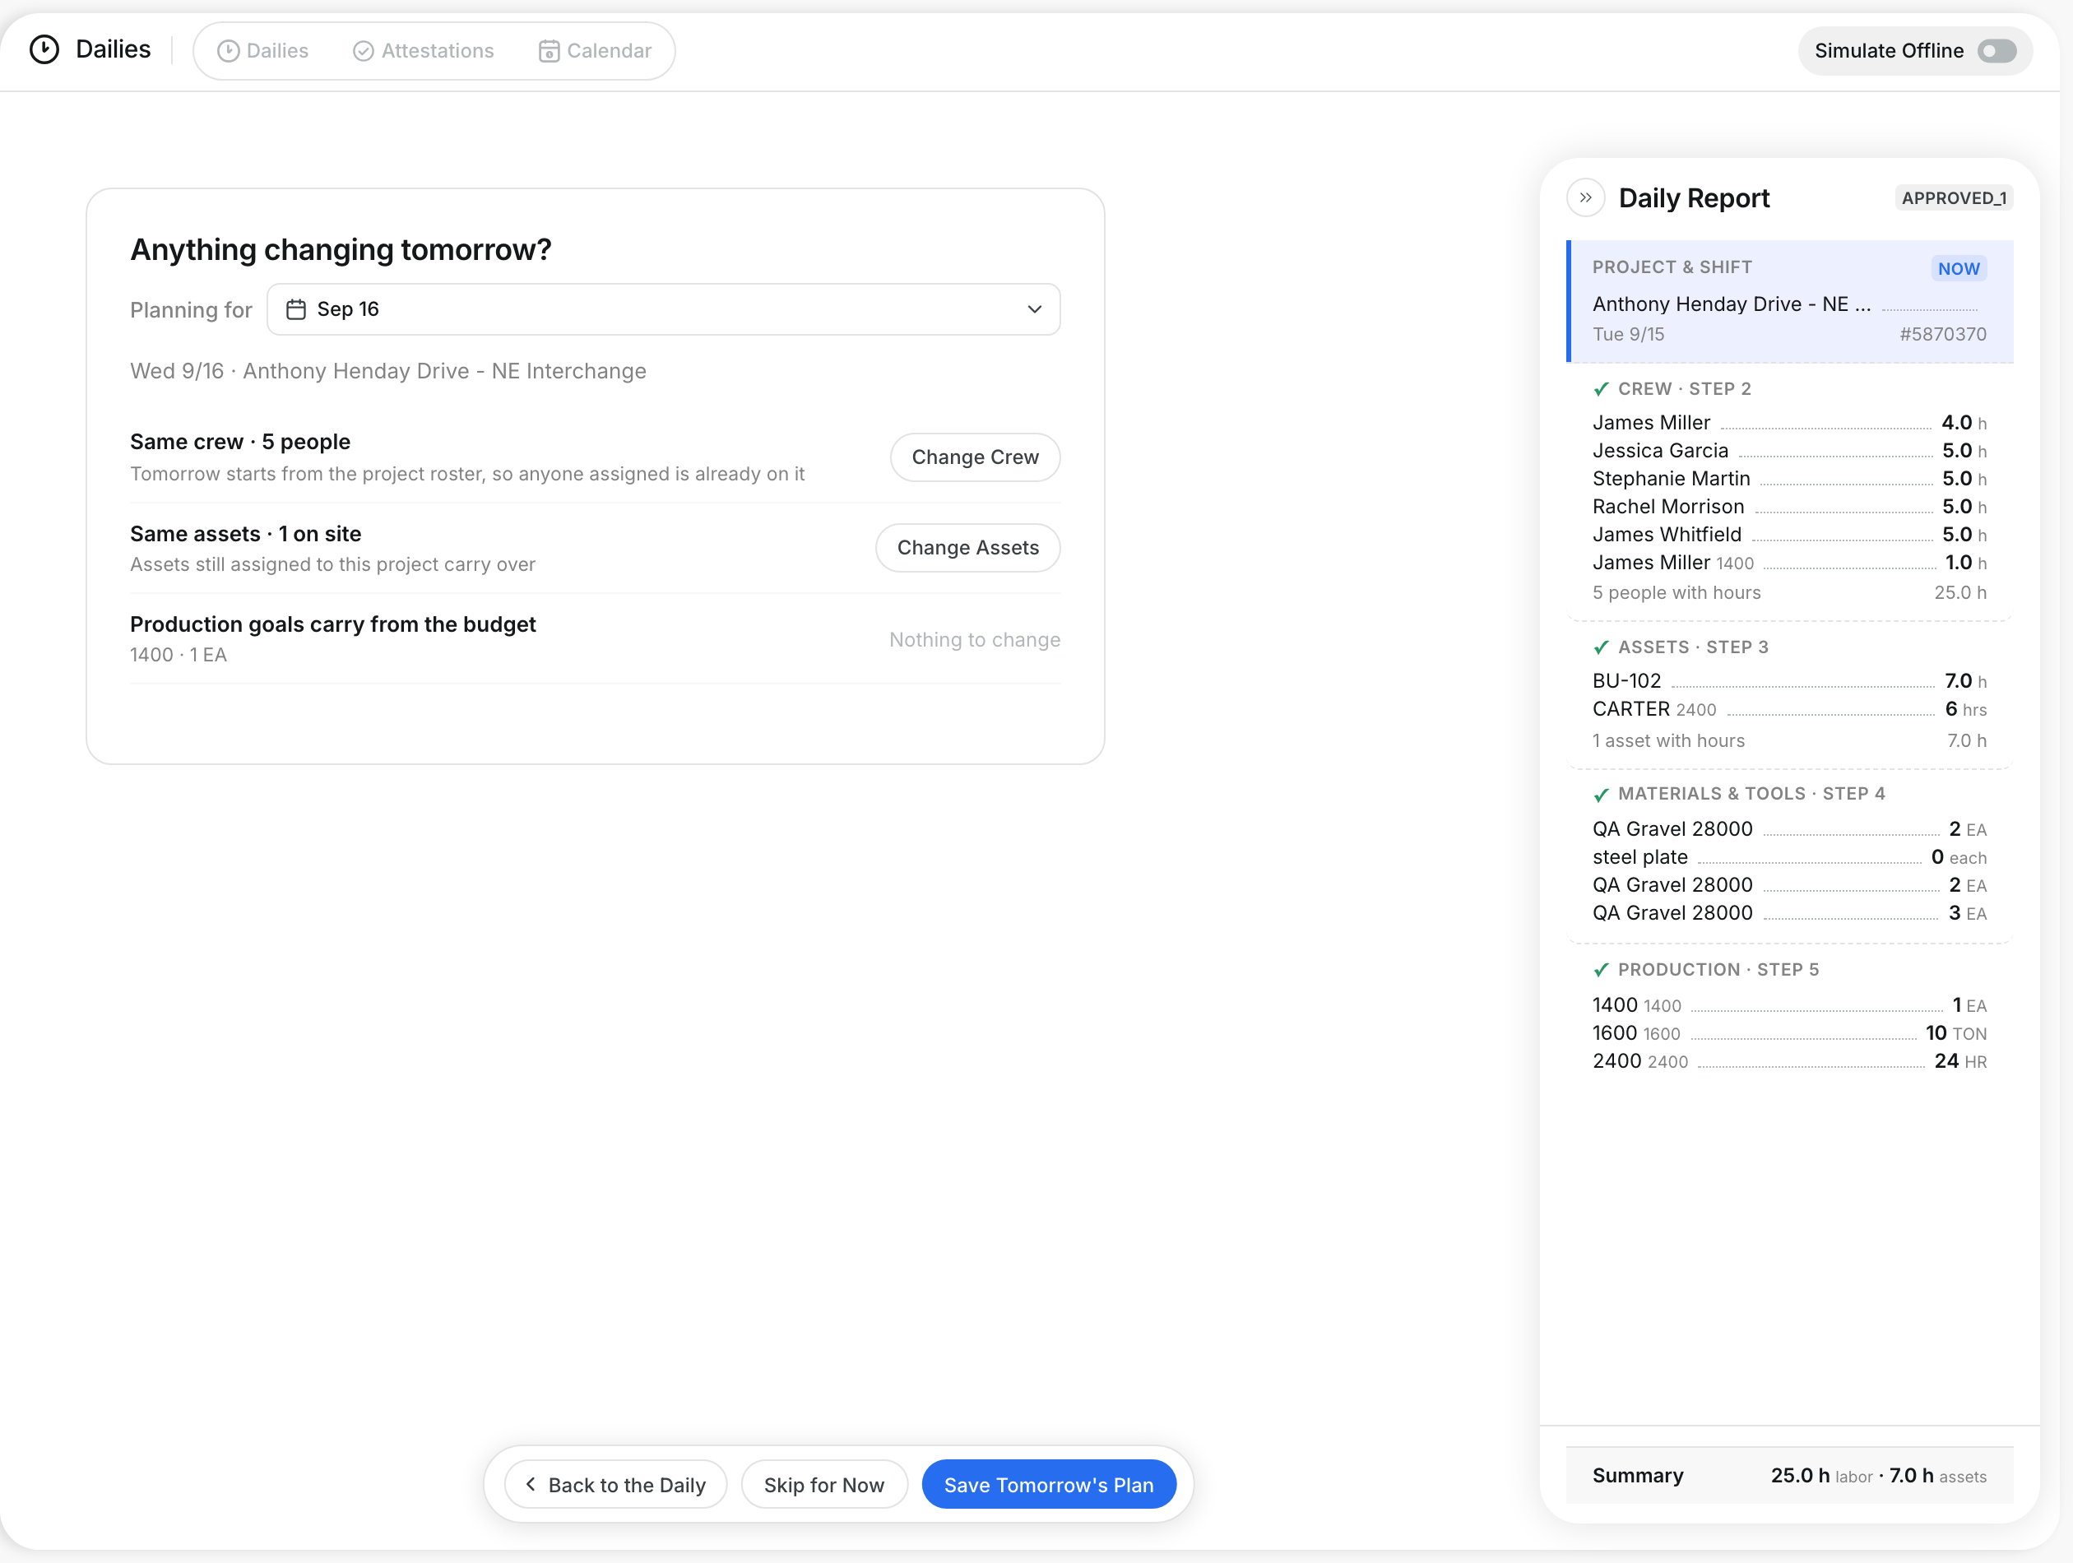Viewport: 2073px width, 1563px height.
Task: Click the calendar icon in Planning for field
Action: point(296,309)
